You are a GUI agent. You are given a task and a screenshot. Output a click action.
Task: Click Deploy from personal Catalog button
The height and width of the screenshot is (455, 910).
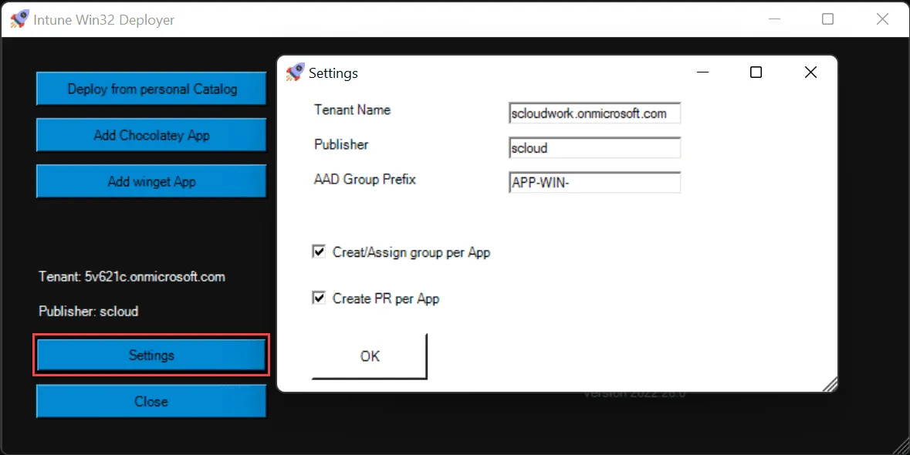(x=151, y=89)
